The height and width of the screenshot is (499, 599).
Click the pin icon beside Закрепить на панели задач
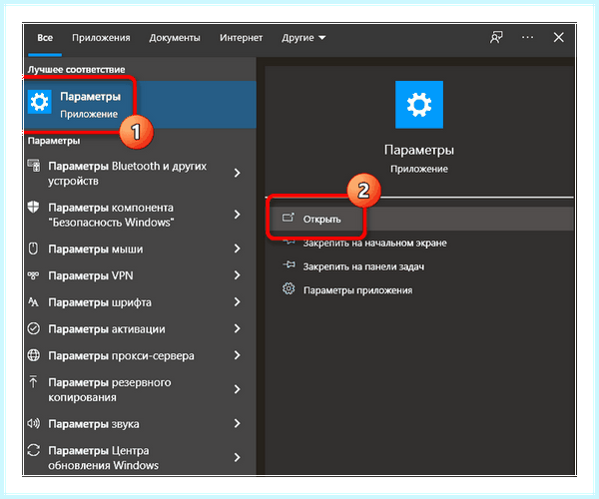pyautogui.click(x=289, y=264)
